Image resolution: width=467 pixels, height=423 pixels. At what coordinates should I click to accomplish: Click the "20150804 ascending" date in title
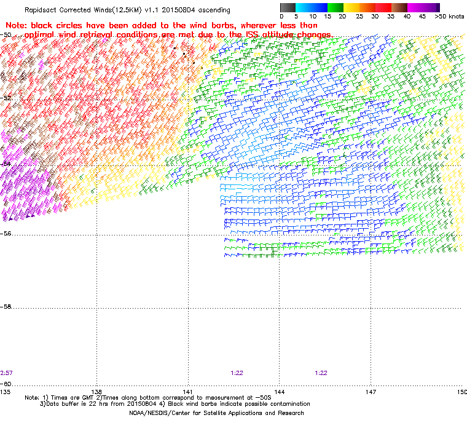tap(196, 10)
